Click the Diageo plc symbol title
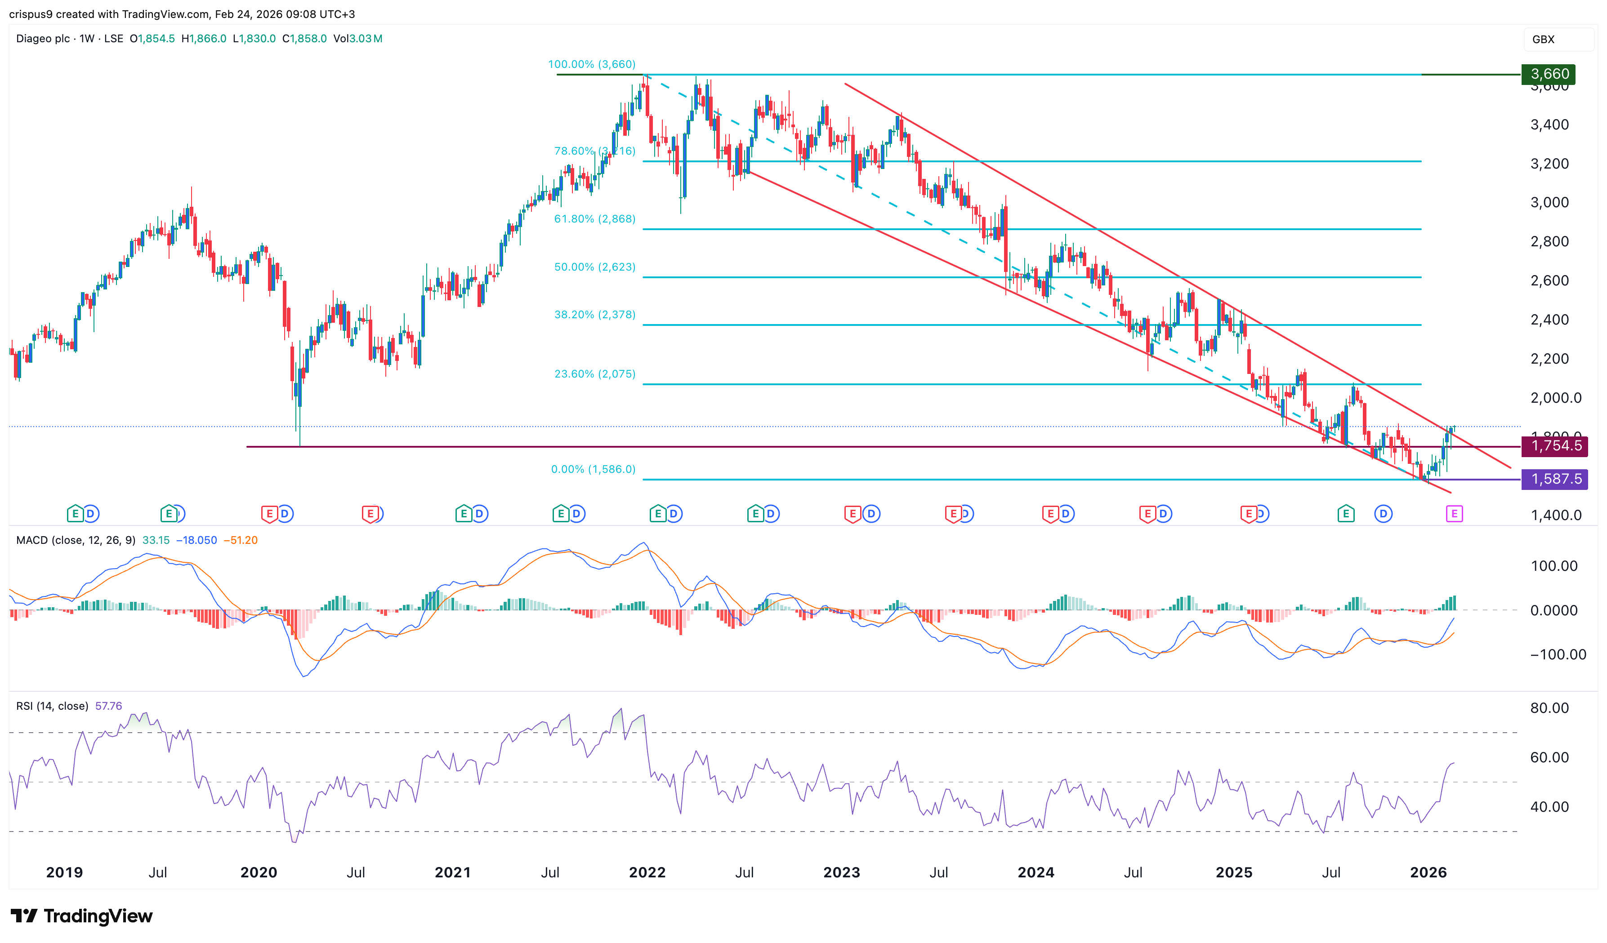Screen dimensions: 1607x943 pos(43,38)
